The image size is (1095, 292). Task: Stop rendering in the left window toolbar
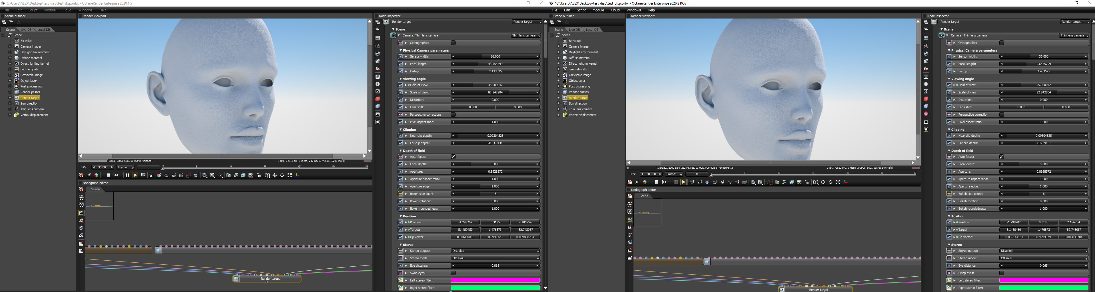109,175
